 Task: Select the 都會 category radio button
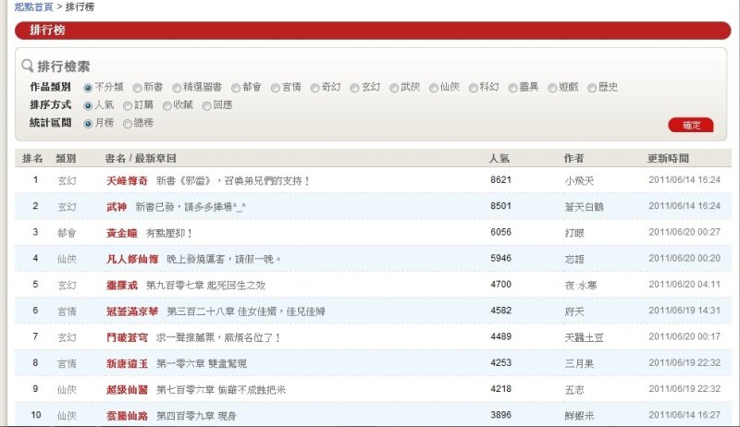pos(236,88)
